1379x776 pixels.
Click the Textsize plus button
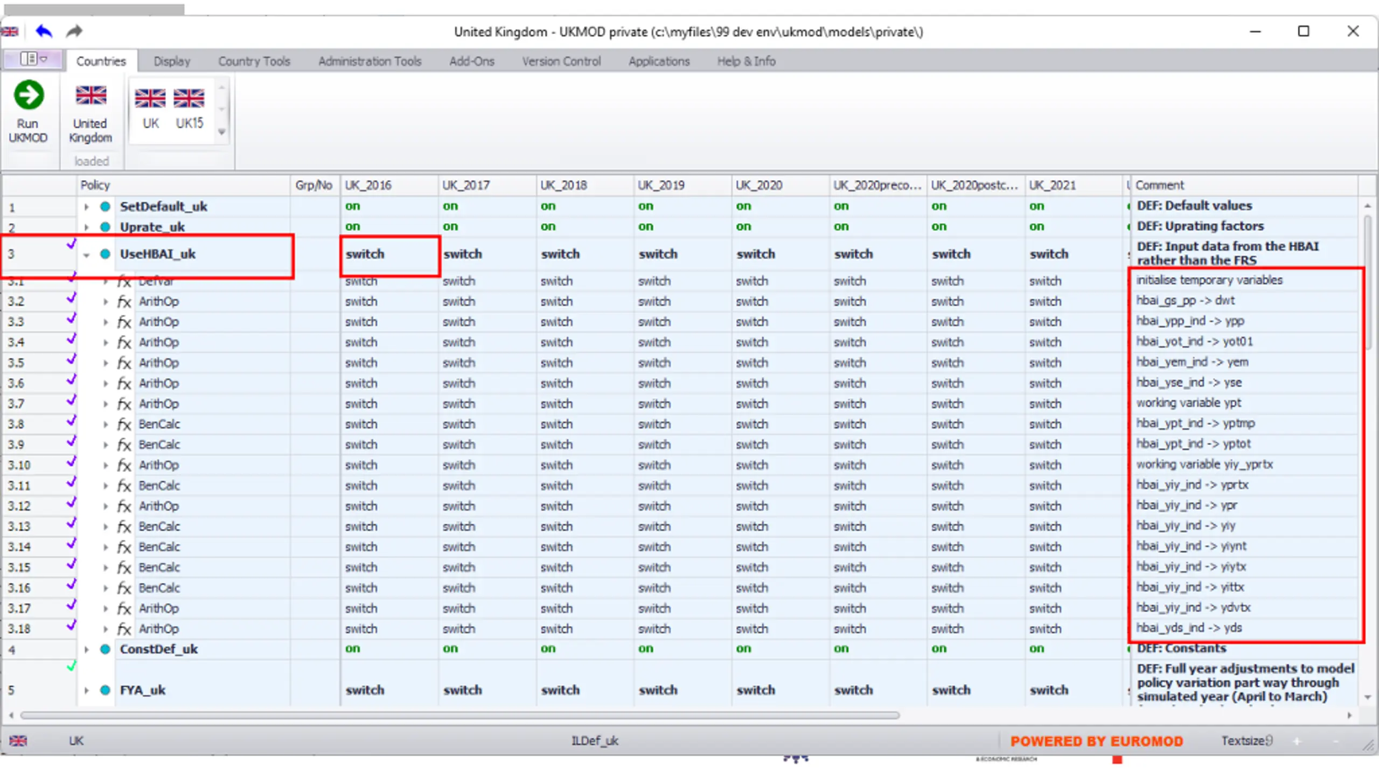1297,742
